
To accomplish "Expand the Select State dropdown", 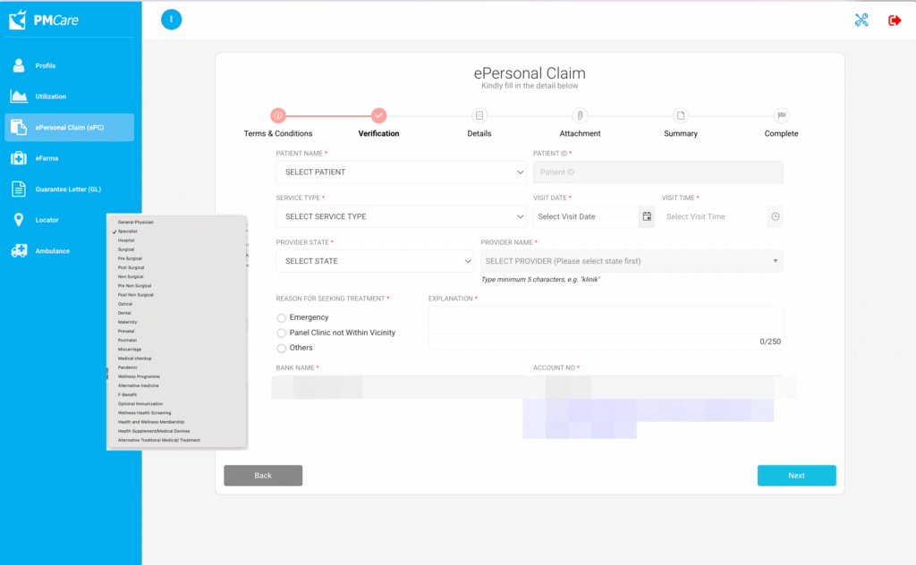I will coord(374,261).
